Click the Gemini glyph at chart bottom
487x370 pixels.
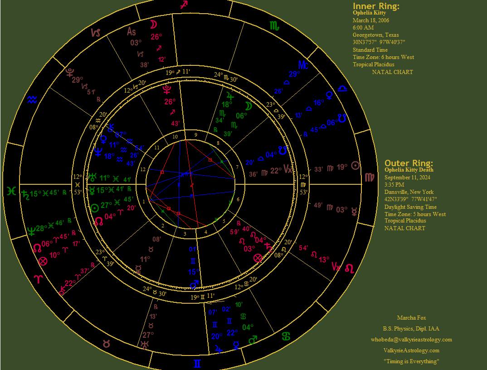(x=198, y=363)
